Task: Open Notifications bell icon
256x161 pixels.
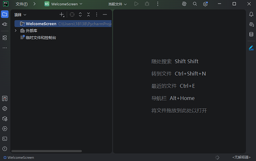Action: coord(251,14)
